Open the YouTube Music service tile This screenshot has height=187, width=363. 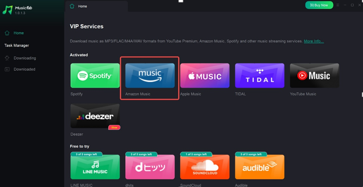[314, 76]
